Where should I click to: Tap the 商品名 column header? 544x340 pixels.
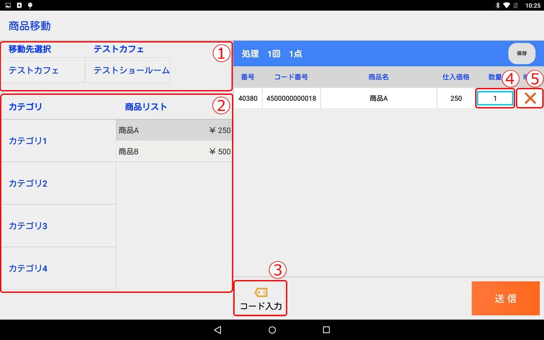click(x=379, y=77)
